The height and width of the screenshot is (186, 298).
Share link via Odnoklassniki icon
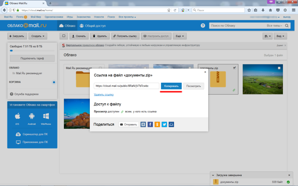tap(157, 124)
